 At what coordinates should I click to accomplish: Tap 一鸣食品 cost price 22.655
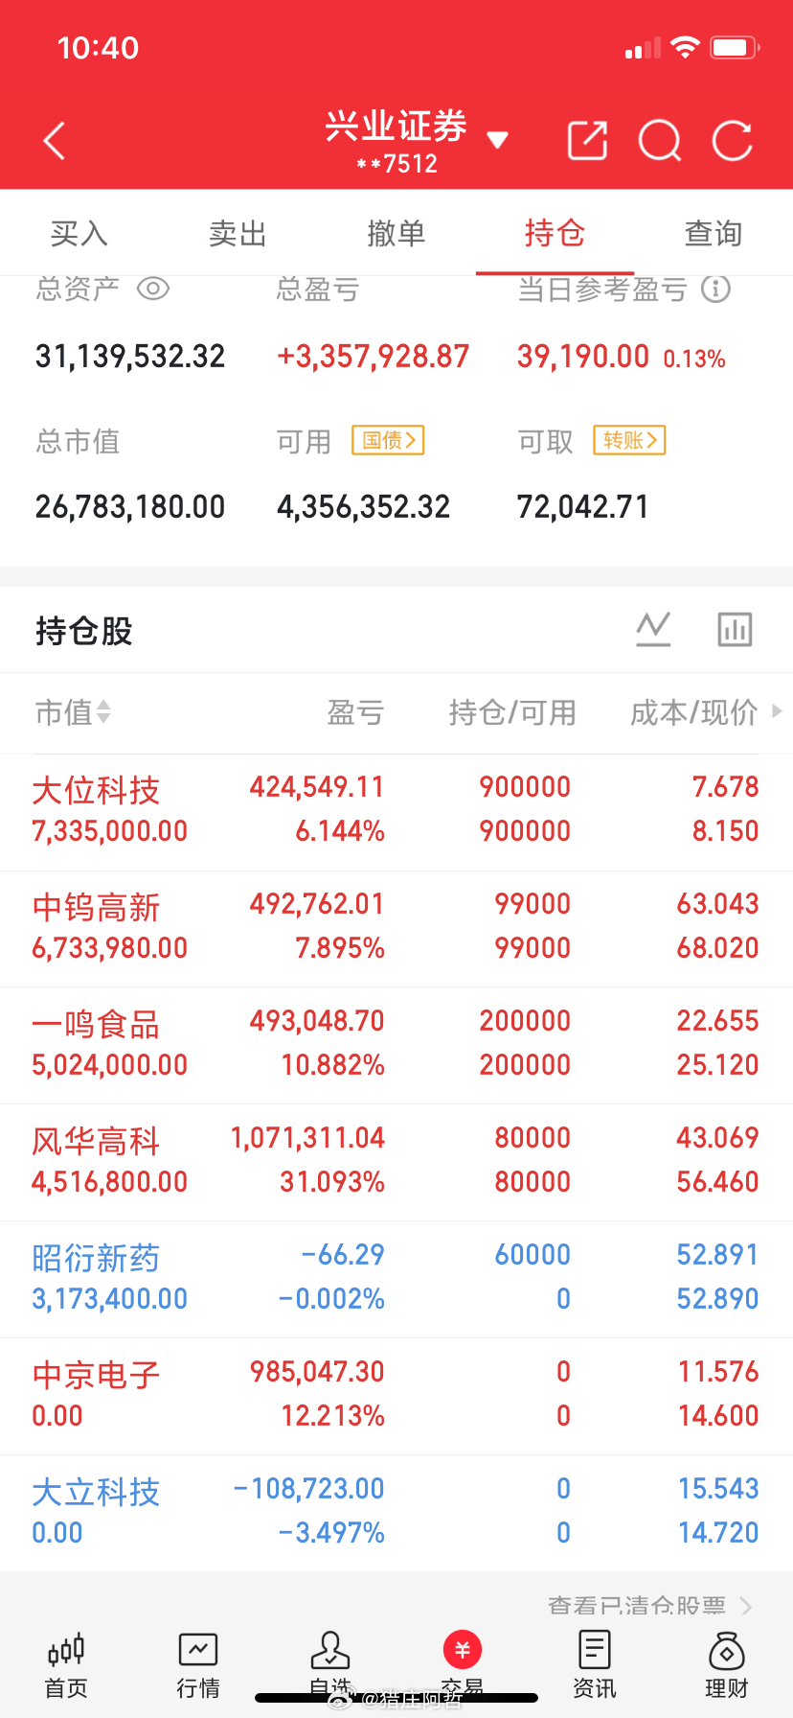(718, 1021)
